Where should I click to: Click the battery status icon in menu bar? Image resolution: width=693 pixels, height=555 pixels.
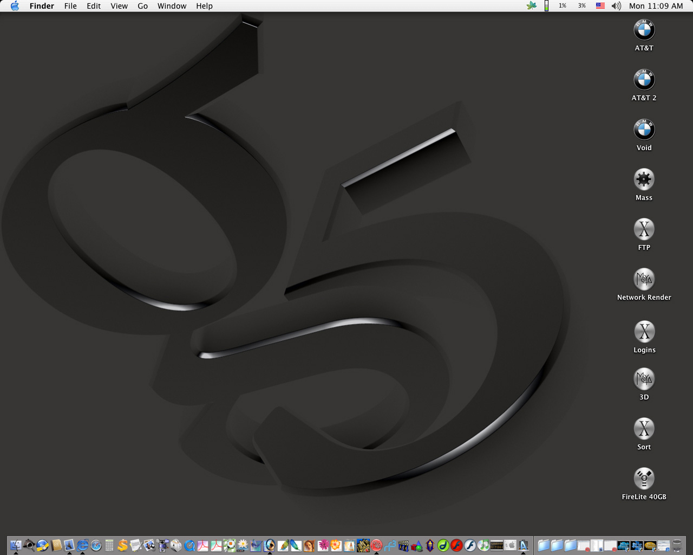(546, 6)
